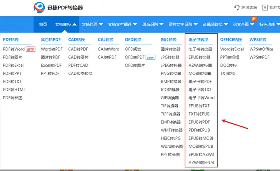
Task: Open the 语音识别 menu
Action: coord(150,24)
